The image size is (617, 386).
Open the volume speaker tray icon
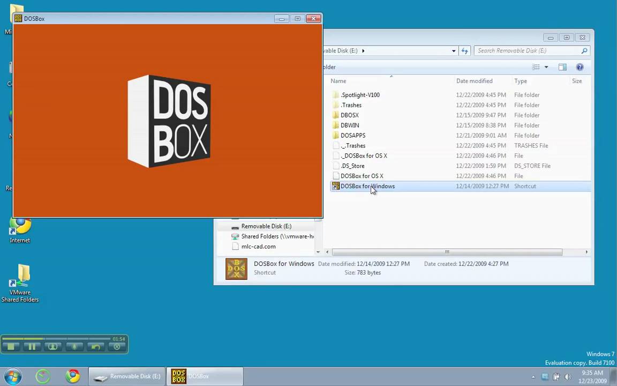tap(567, 376)
